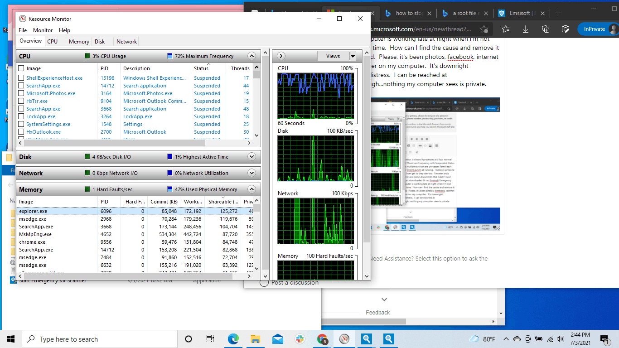Select all processes via Image header checkbox
The height and width of the screenshot is (348, 619).
click(x=21, y=68)
